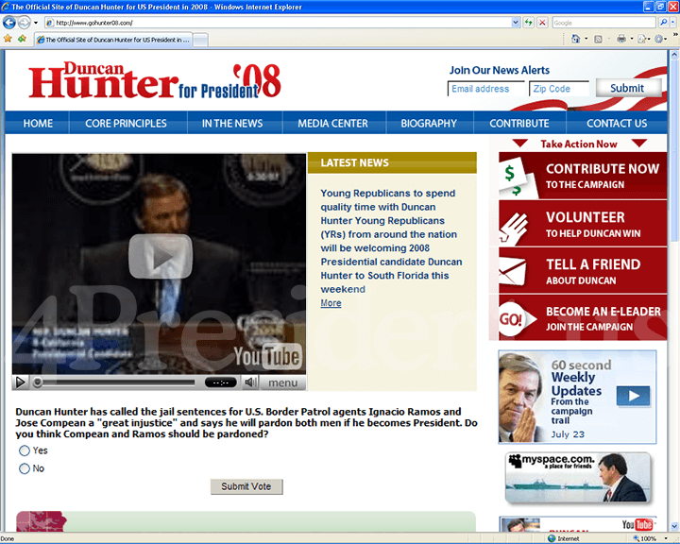Click the address bar URL field

point(278,23)
